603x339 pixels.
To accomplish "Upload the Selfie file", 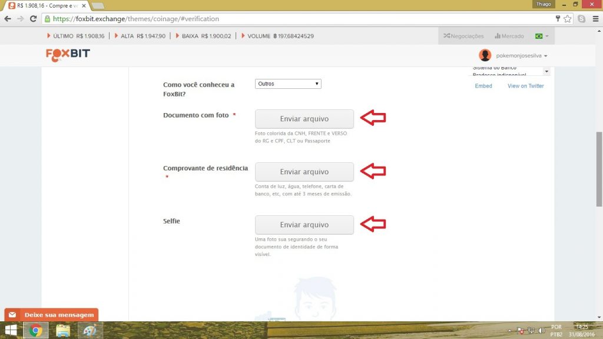I will [304, 225].
